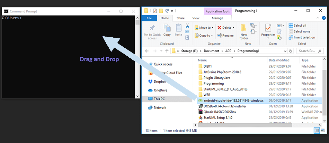Click Select none in the ribbon
This screenshot has width=329, height=143.
click(300, 31)
